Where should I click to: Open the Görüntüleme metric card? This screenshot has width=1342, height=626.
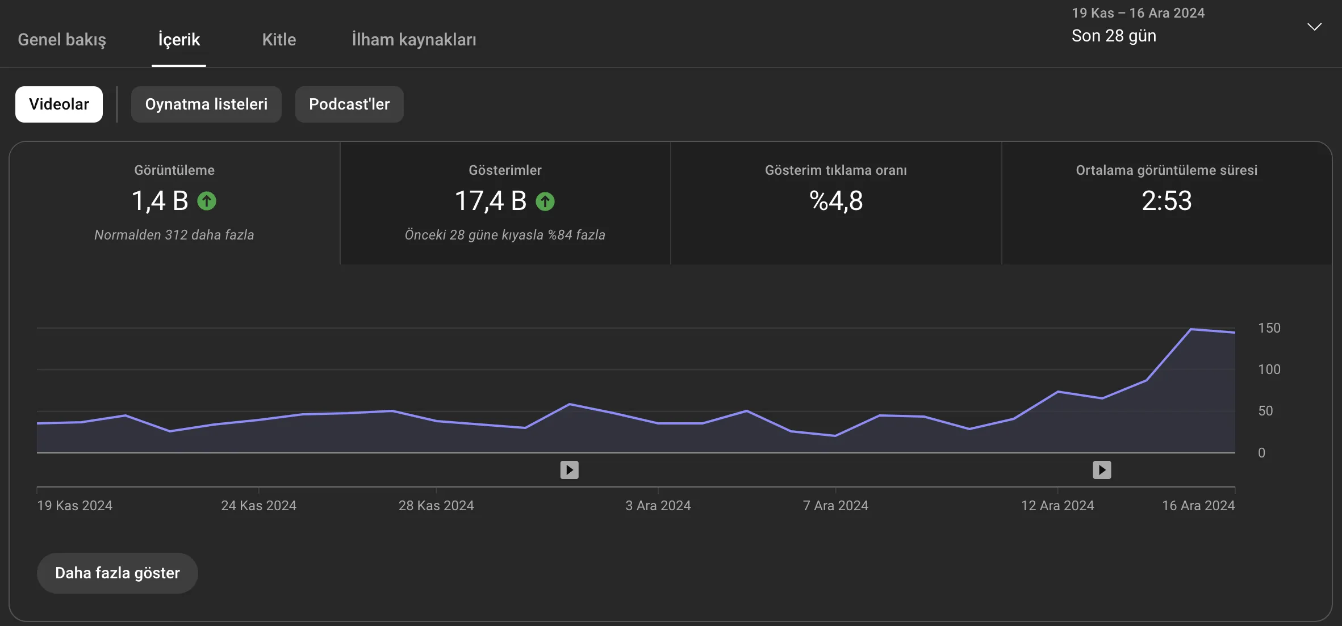pos(174,203)
